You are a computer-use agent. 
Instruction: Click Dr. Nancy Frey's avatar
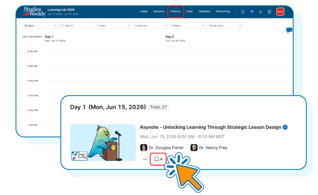pos(194,147)
